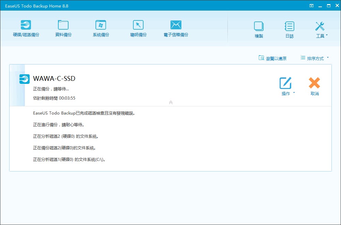
Task: Click 瀏覽以還原 browse to recover
Action: pyautogui.click(x=272, y=58)
